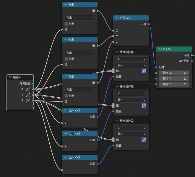
Task: Open the X axis dropdown in 线性操控器
Action: [x=131, y=59]
